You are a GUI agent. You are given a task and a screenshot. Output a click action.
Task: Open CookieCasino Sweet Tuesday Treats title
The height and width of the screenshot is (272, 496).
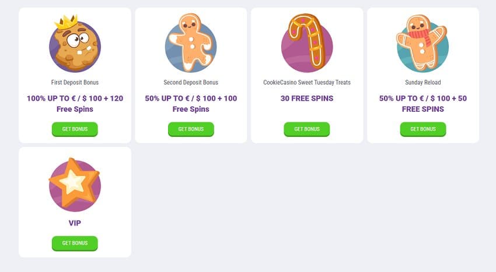click(x=307, y=83)
